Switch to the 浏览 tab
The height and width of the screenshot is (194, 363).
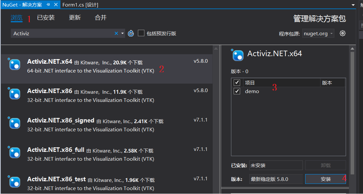point(16,18)
